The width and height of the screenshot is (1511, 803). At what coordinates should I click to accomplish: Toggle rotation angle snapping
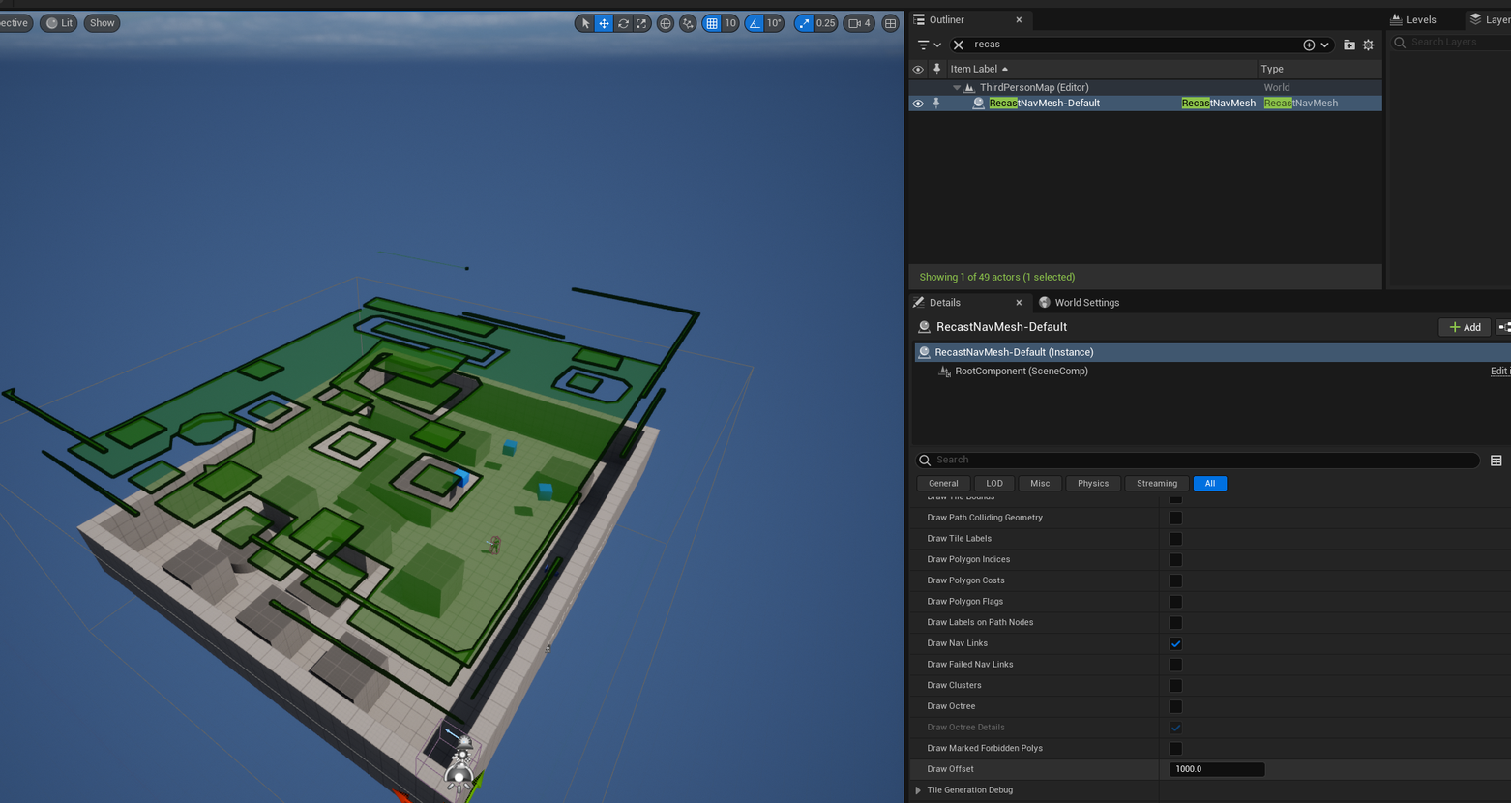click(x=755, y=23)
